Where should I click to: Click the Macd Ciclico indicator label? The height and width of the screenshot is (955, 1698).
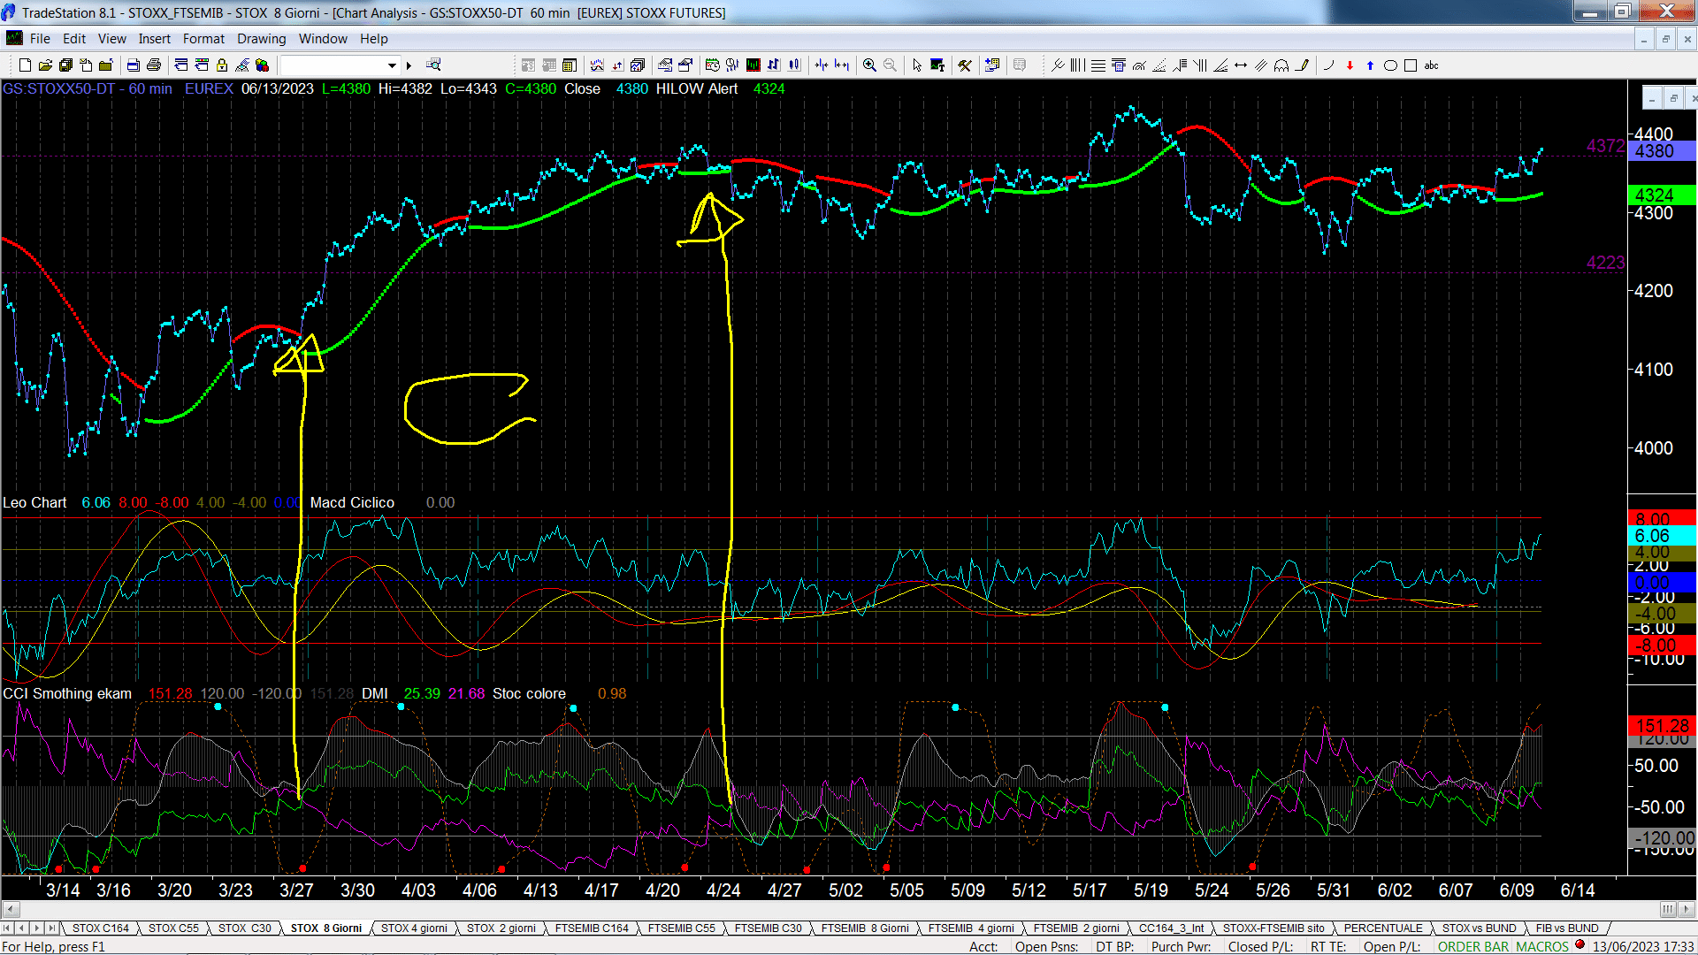click(x=352, y=502)
